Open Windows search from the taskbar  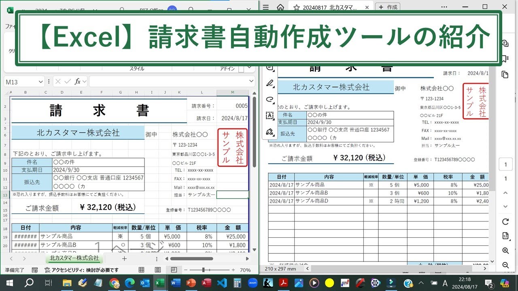tap(29, 283)
